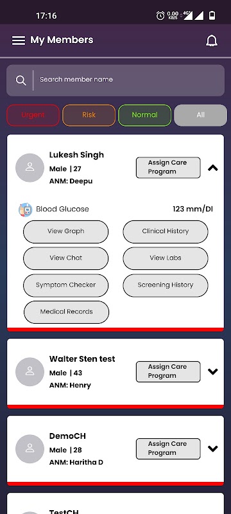Open Symptom Checker

tap(65, 285)
